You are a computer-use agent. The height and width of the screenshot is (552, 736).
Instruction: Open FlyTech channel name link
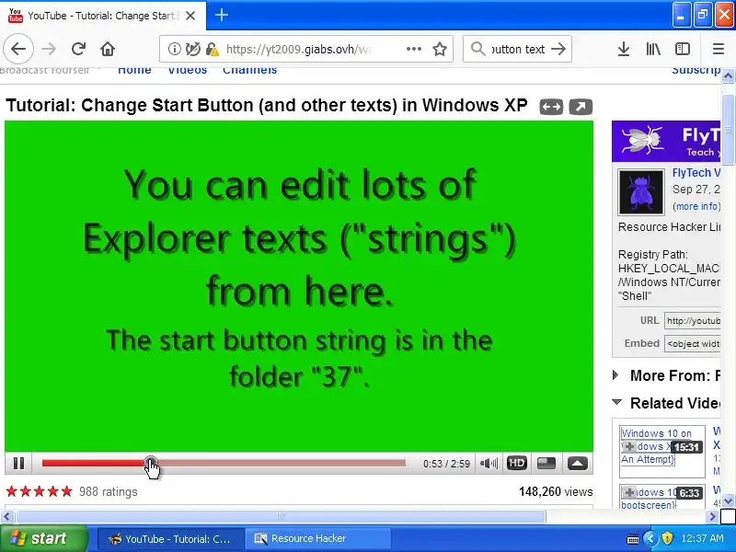tap(696, 173)
